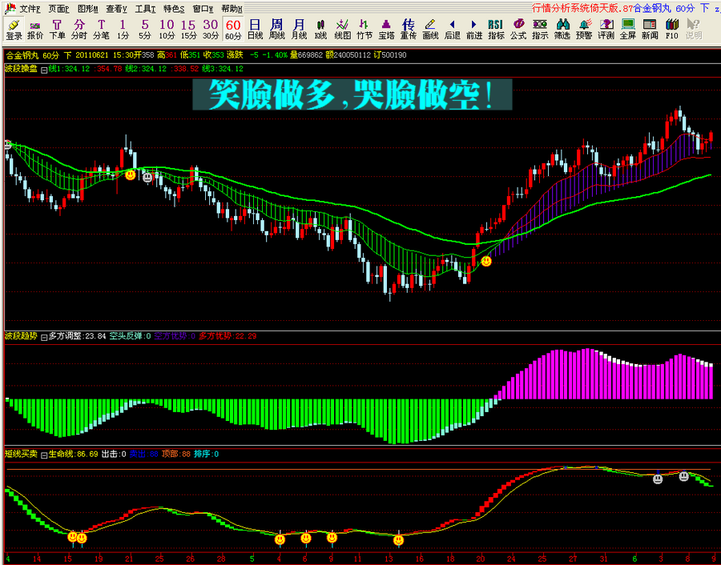Select the 宝塔 tower chart icon
Viewport: 721px width, 565px height.
pyautogui.click(x=386, y=30)
